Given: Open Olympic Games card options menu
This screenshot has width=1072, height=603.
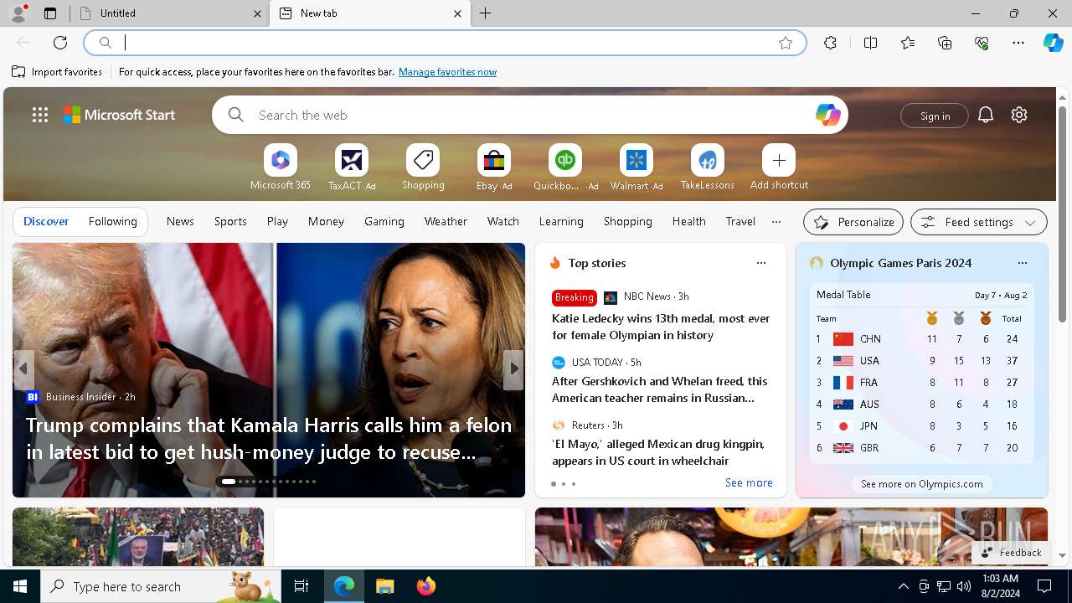Looking at the screenshot, I should 1022,263.
